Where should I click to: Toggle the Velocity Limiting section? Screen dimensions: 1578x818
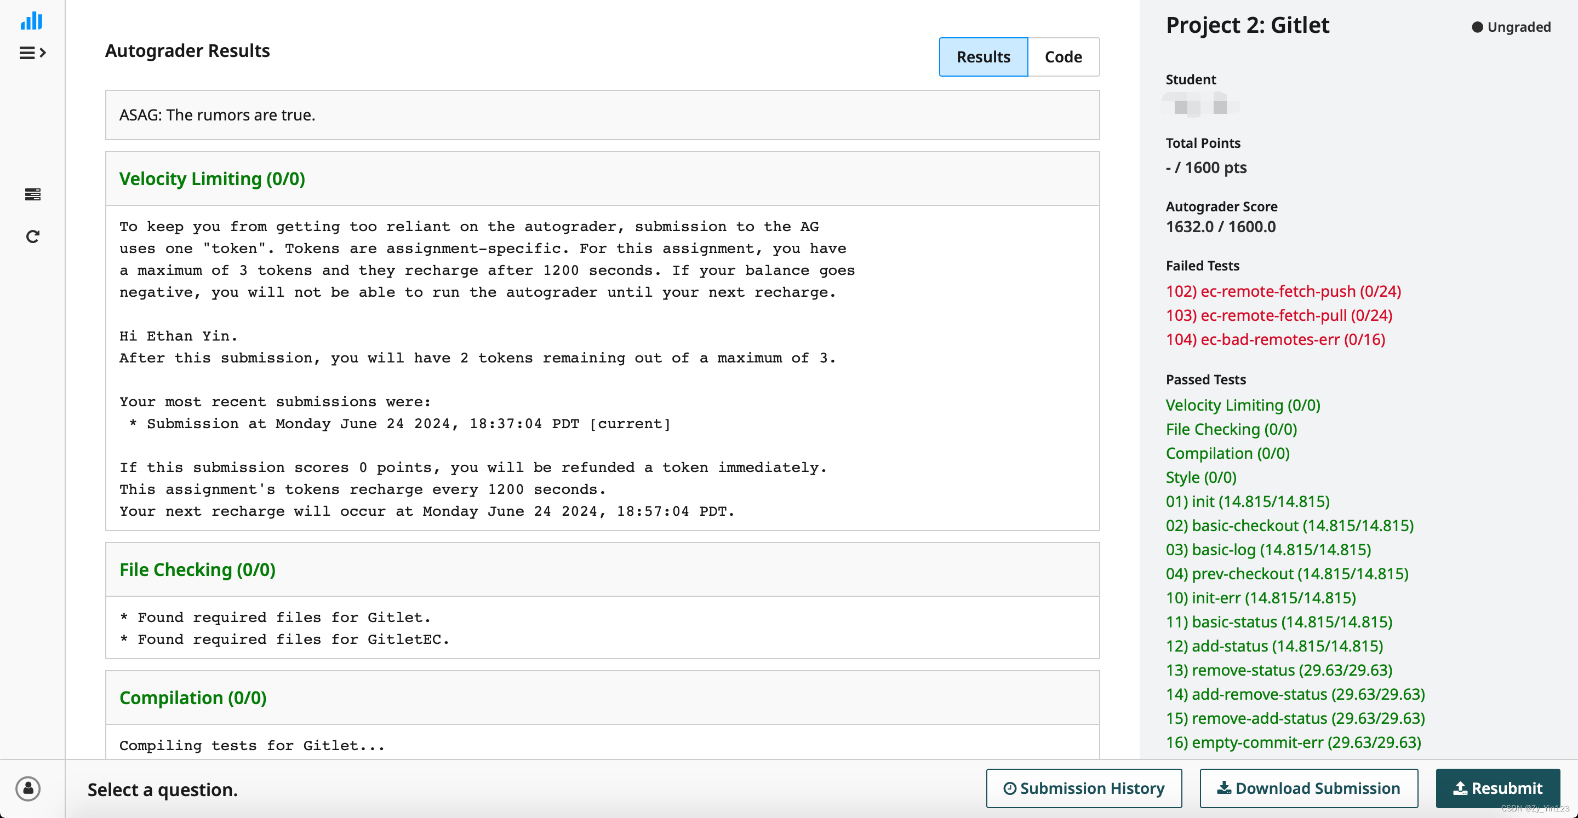tap(212, 178)
